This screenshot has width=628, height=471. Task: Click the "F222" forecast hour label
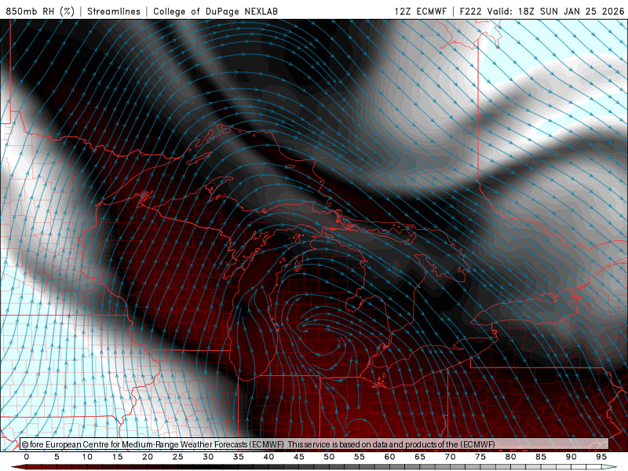point(470,11)
